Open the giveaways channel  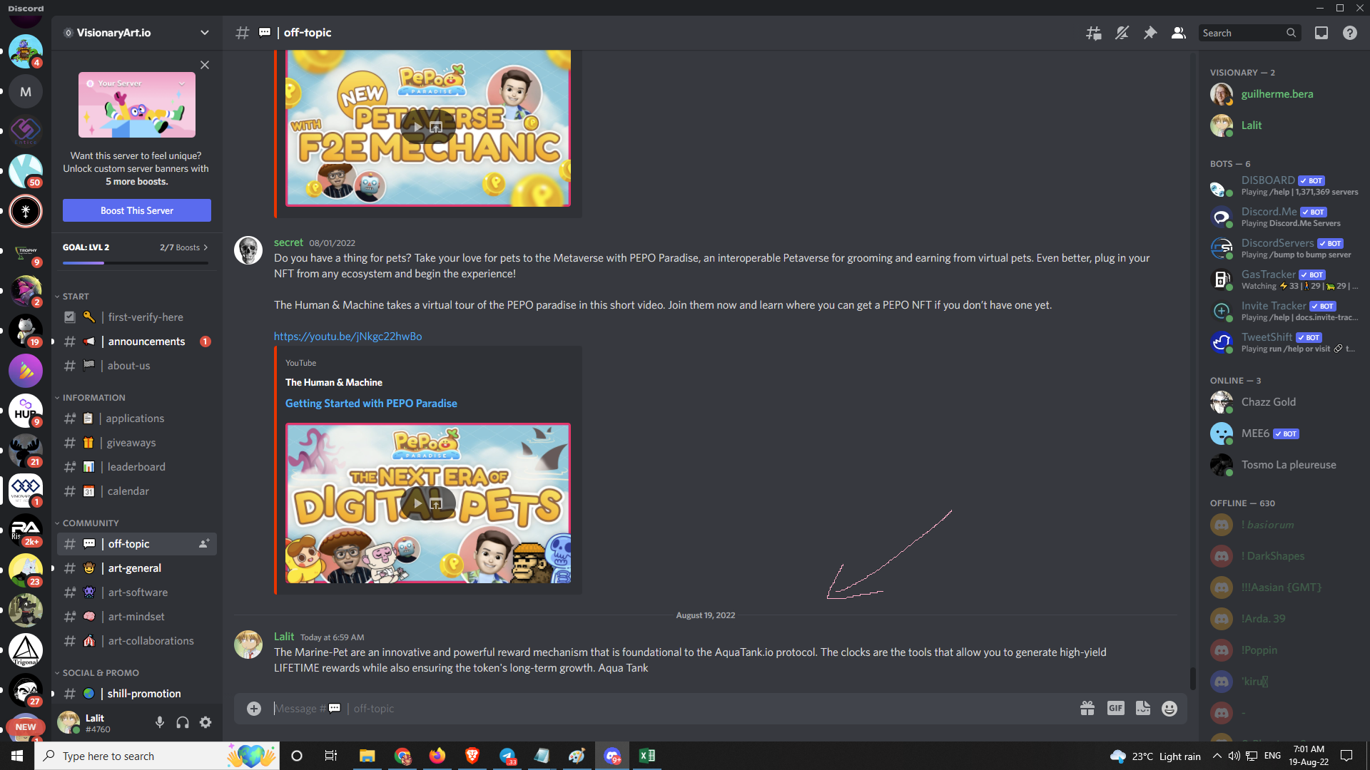(x=137, y=443)
